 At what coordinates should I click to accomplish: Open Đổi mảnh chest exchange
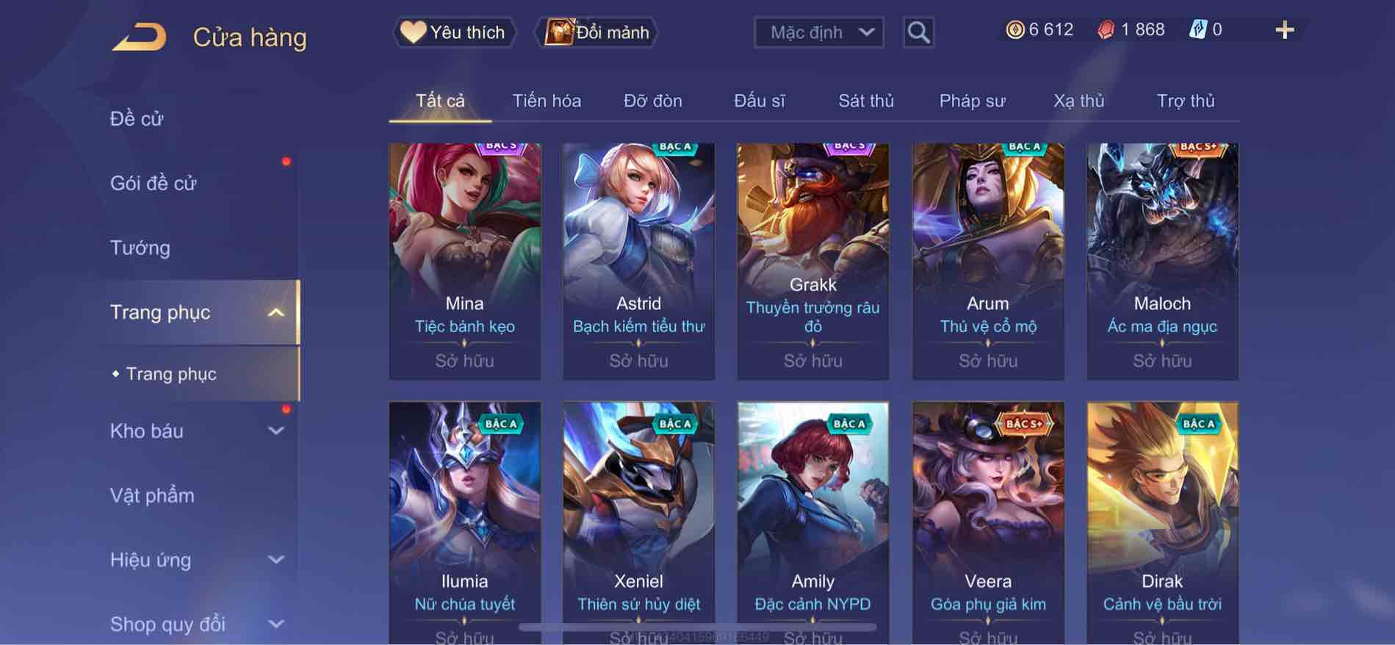tap(596, 32)
